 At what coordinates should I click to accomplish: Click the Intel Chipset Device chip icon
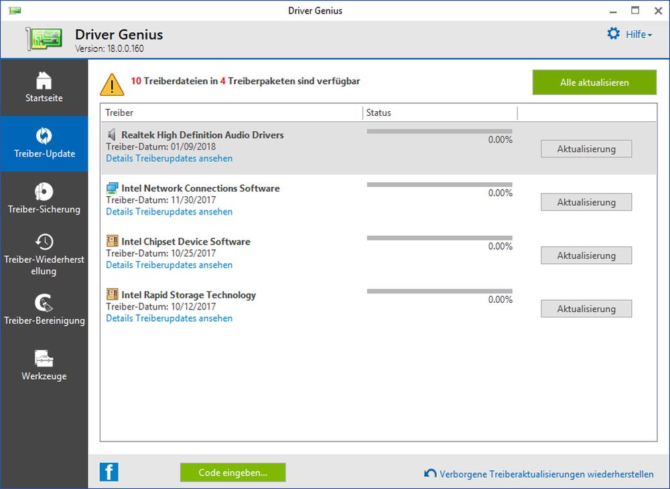[x=112, y=241]
